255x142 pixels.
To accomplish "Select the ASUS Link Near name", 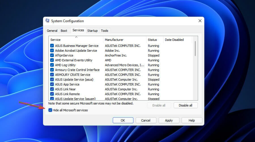I will [x=65, y=89].
